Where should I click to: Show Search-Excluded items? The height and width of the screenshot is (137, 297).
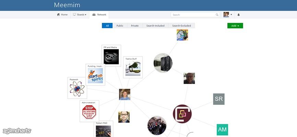coord(181,26)
